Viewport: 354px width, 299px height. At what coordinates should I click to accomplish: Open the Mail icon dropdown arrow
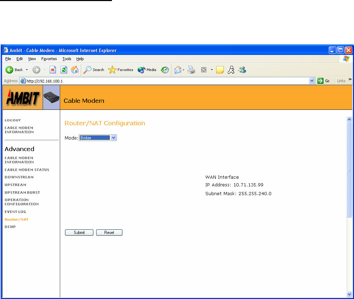183,70
